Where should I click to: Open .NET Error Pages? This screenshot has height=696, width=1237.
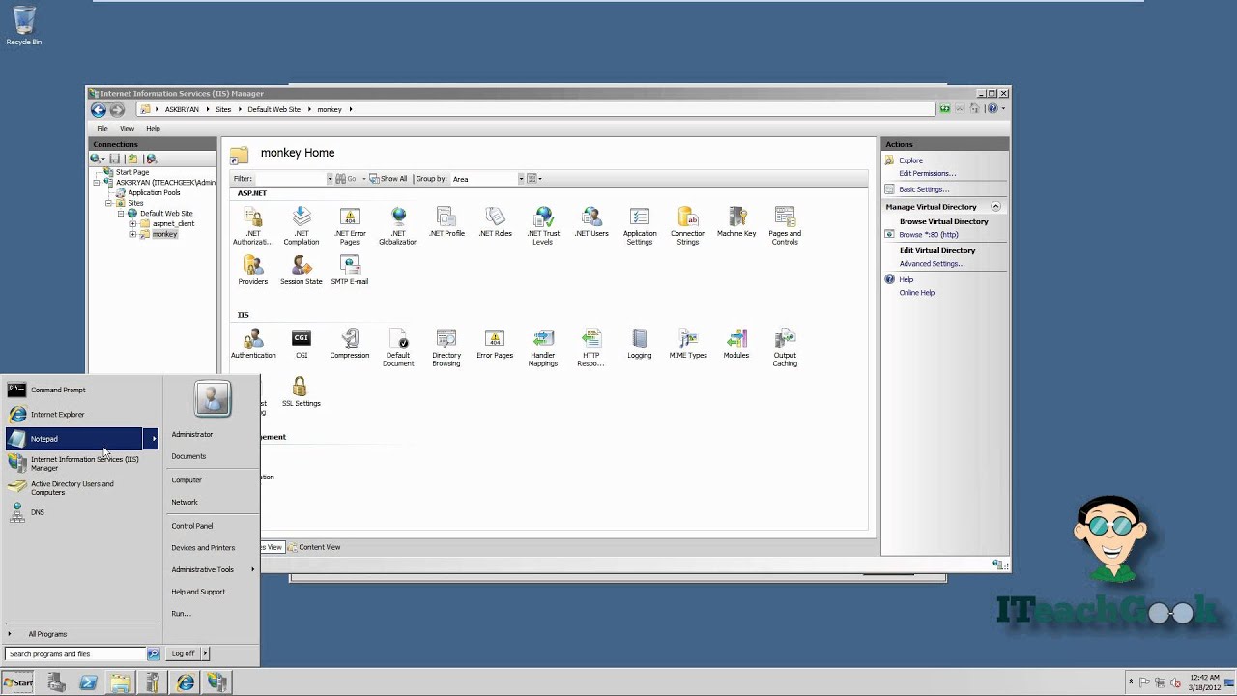[x=350, y=225]
